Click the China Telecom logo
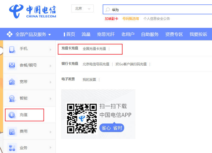212x153 pixels. pyautogui.click(x=32, y=11)
